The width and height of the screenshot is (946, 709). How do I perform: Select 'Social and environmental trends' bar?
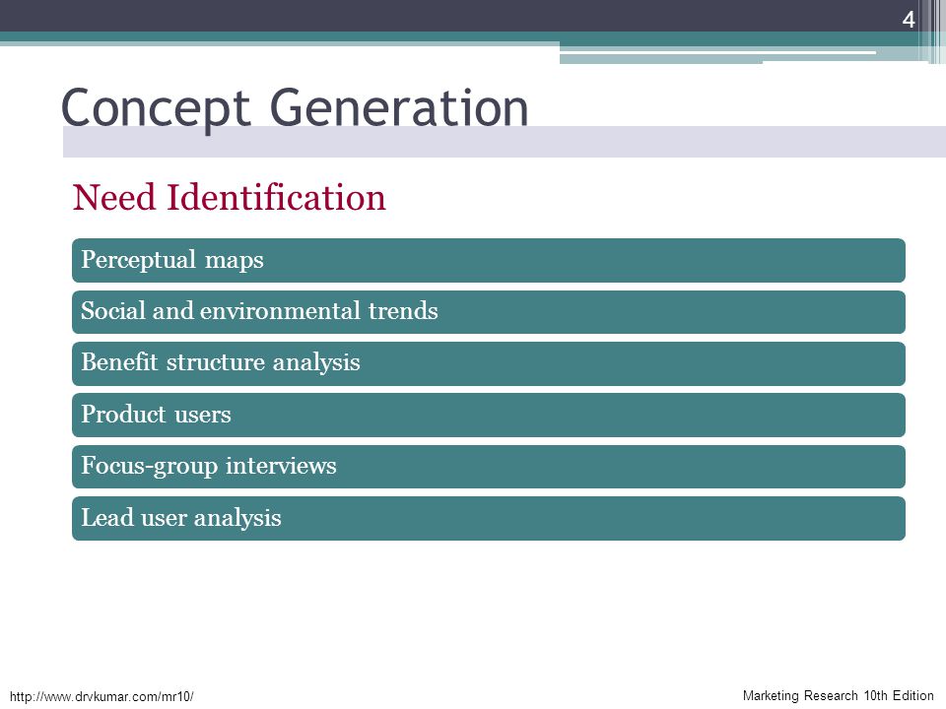tap(488, 312)
